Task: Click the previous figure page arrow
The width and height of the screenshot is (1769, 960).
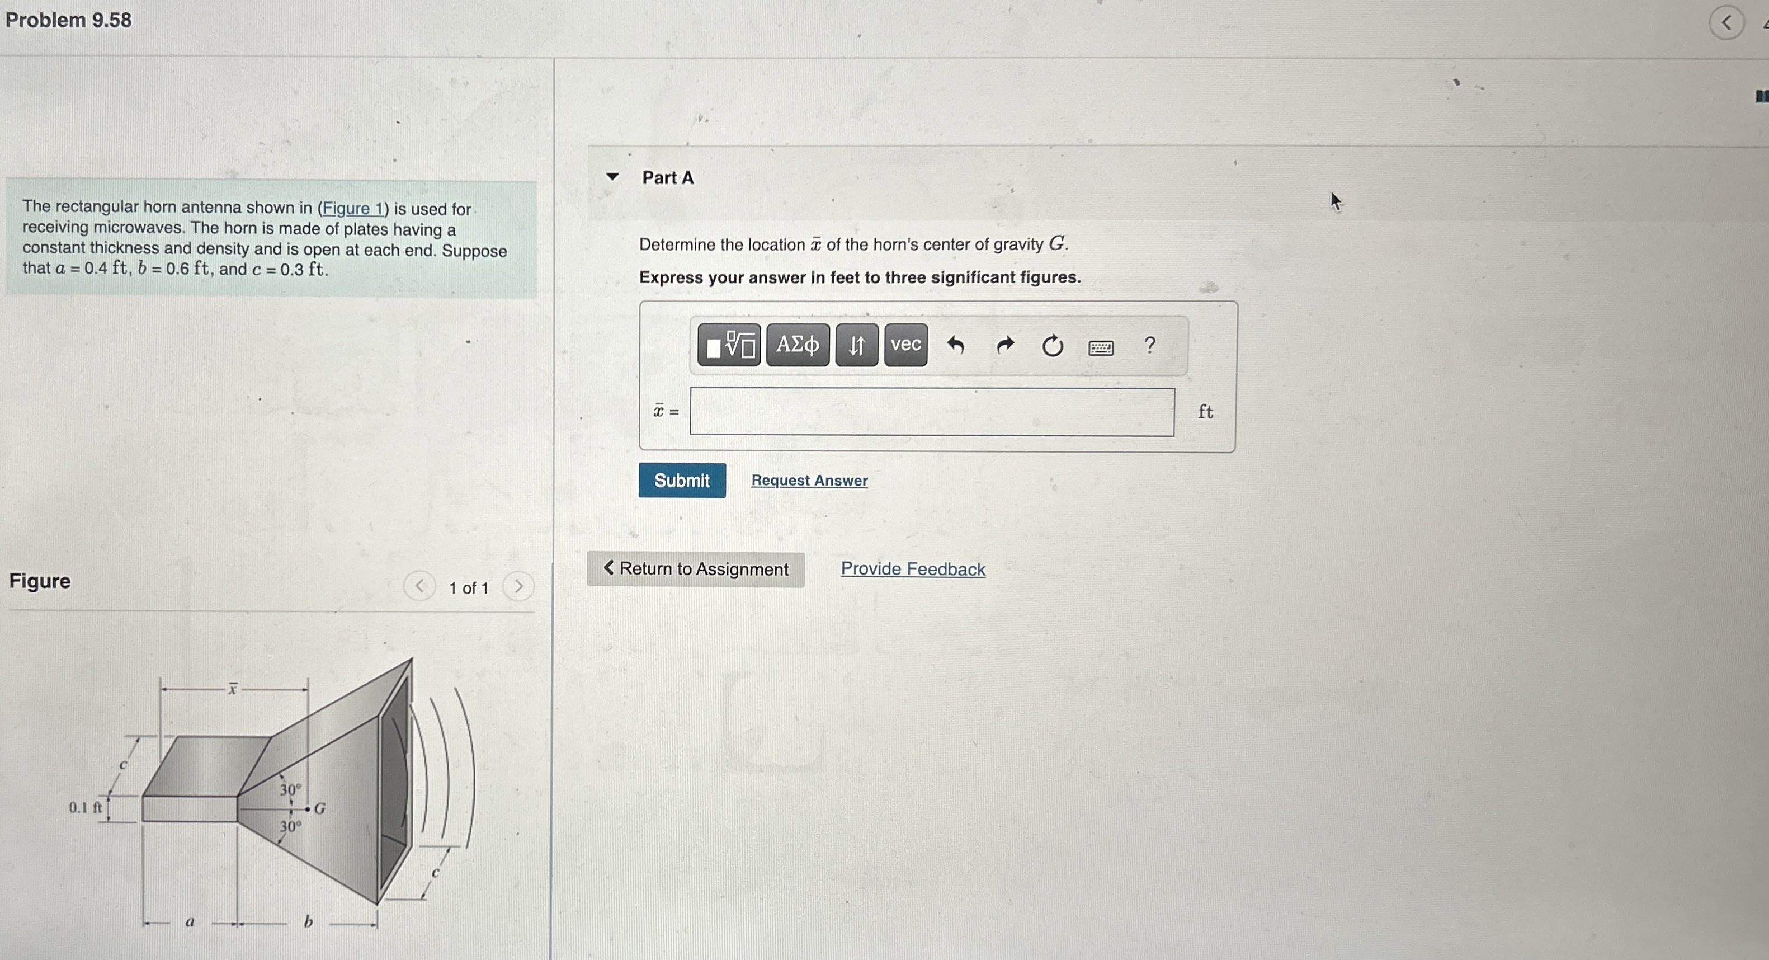Action: point(419,586)
